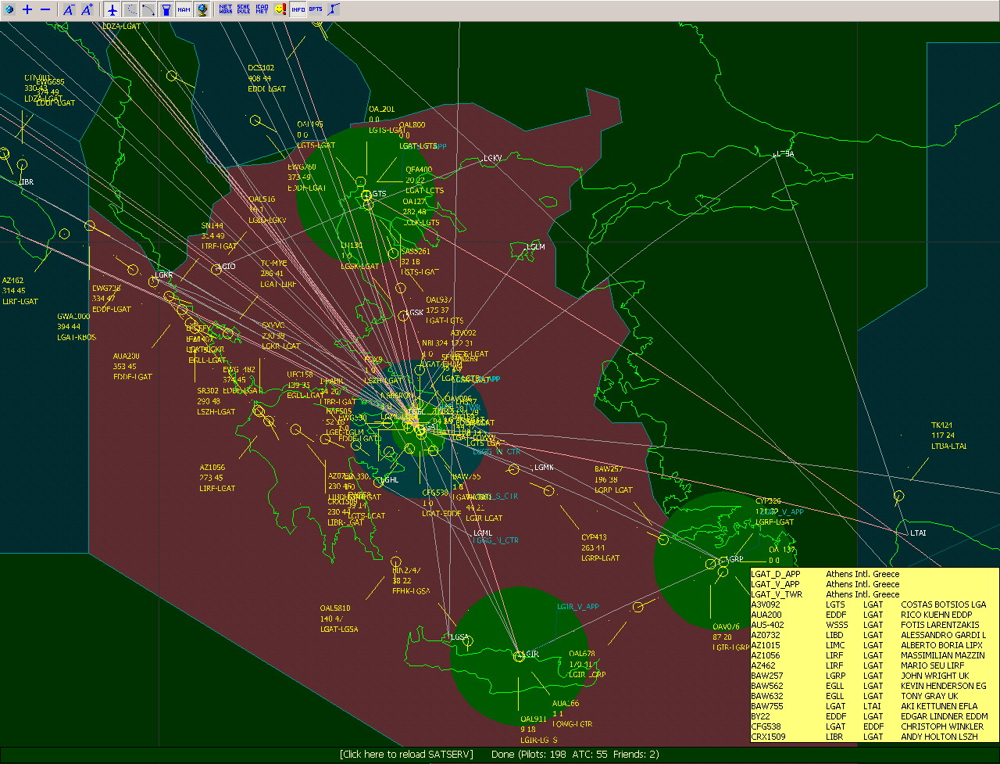Click the LGSA airport label

pos(459,637)
